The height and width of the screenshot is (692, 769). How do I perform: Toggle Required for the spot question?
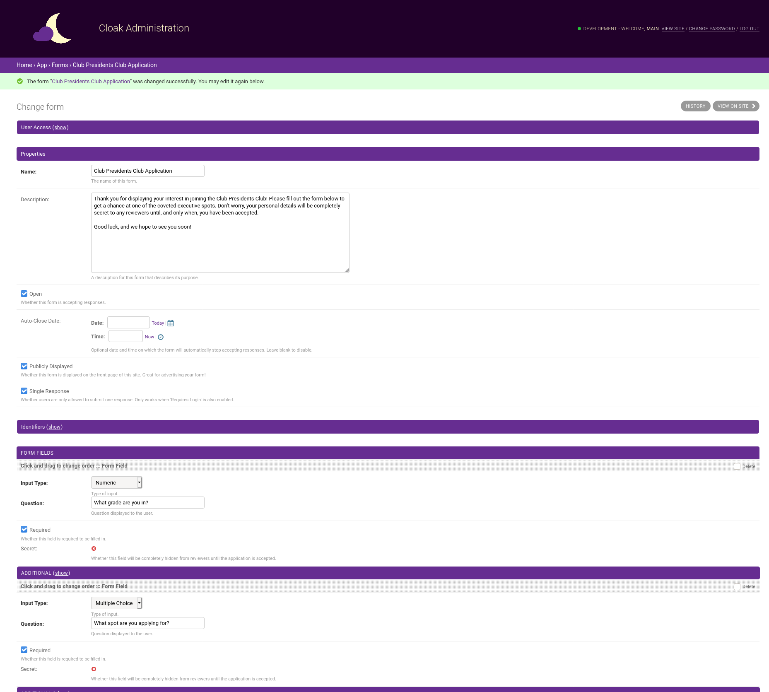[x=24, y=650]
